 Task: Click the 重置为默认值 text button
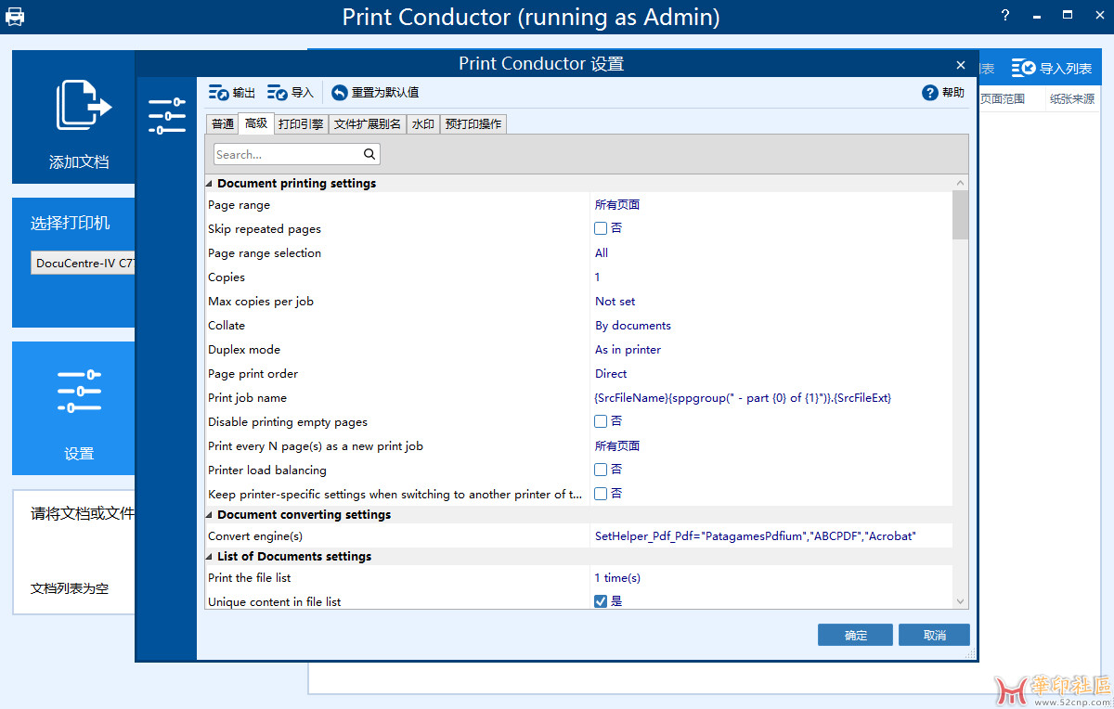tap(385, 93)
